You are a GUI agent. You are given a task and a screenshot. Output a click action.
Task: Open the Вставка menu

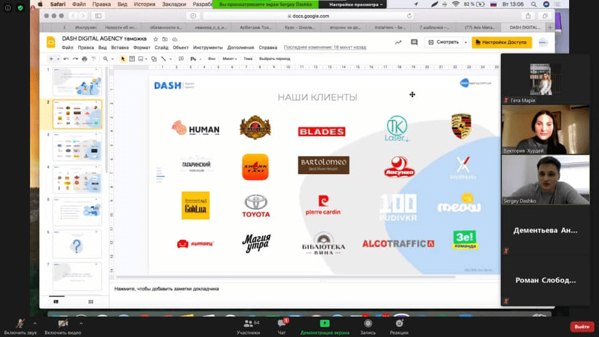tap(120, 48)
